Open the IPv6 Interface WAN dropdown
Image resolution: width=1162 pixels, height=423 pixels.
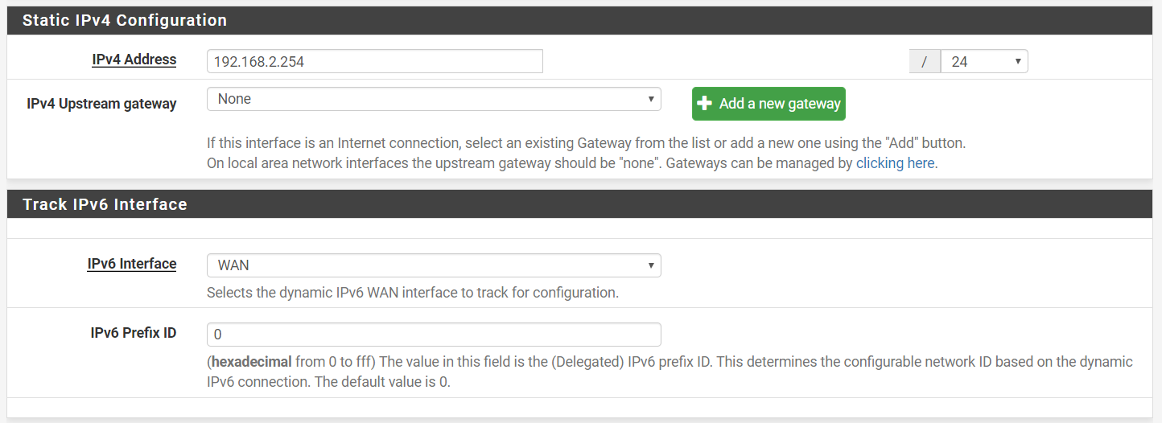434,265
